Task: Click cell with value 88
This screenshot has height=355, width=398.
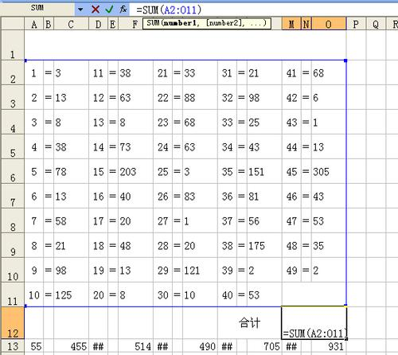Action: coord(200,98)
